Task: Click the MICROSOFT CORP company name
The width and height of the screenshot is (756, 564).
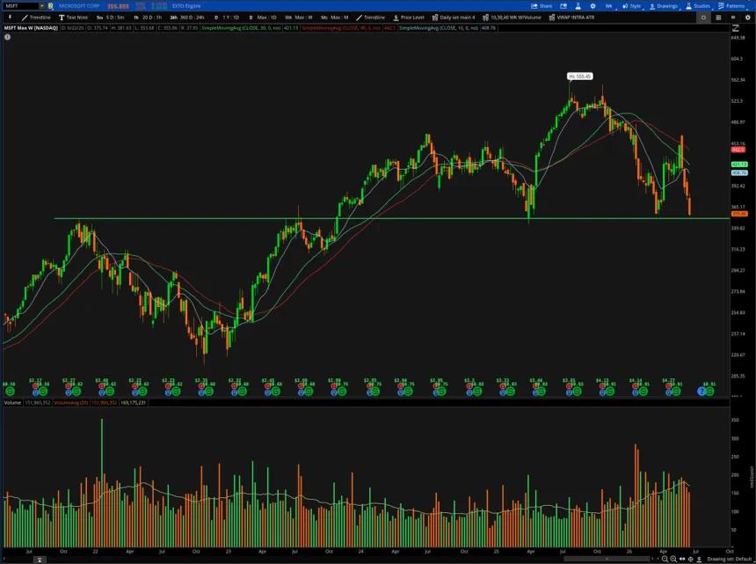Action: point(79,6)
